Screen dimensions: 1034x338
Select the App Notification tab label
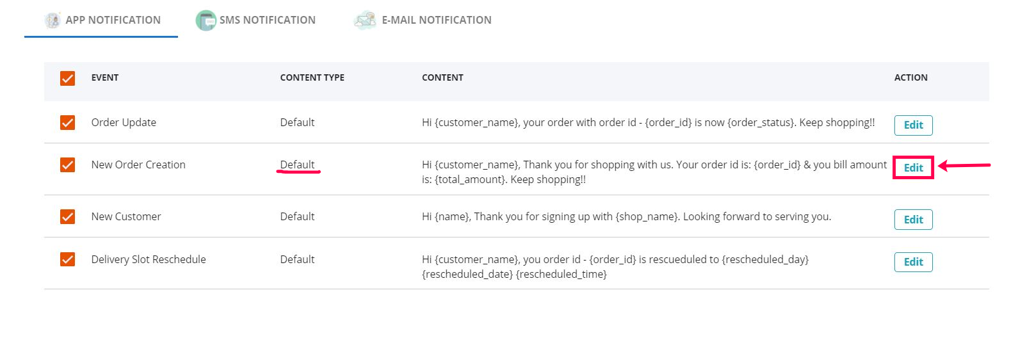click(x=113, y=20)
